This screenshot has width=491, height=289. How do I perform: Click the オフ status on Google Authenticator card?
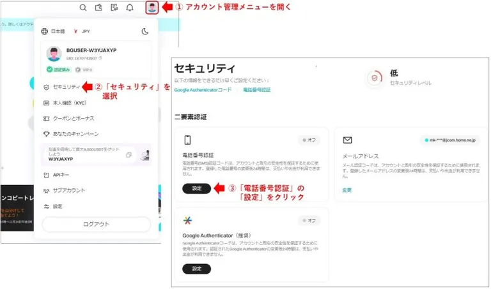tap(309, 221)
